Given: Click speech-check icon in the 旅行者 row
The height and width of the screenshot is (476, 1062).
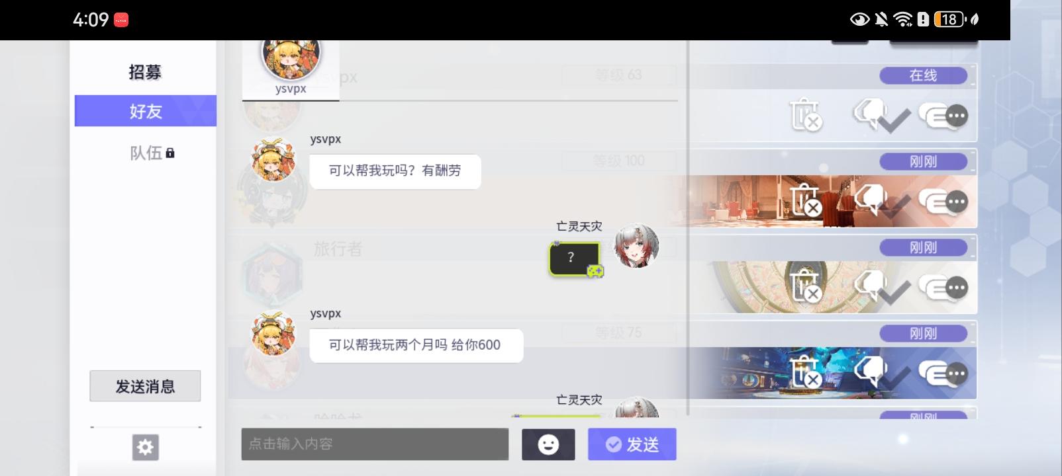Looking at the screenshot, I should click(881, 287).
